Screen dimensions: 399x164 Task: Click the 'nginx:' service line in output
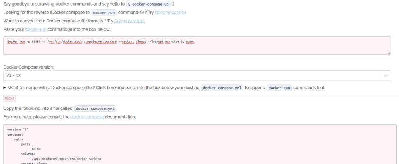[x=20, y=139]
